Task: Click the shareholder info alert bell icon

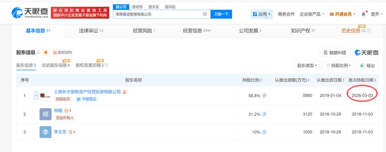Action: (x=46, y=53)
